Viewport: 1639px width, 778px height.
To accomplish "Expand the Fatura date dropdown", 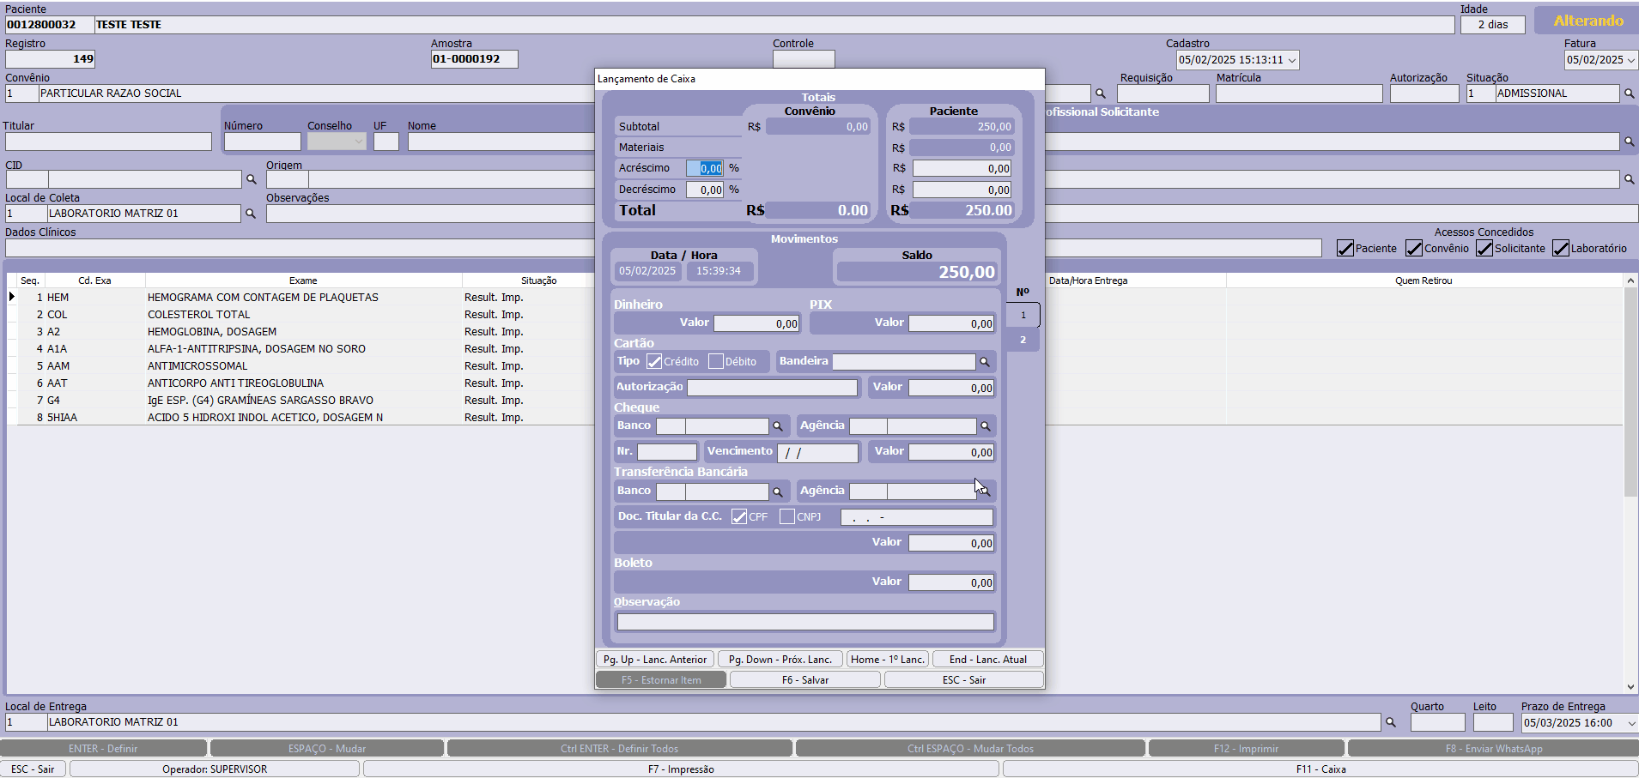I will coord(1631,60).
